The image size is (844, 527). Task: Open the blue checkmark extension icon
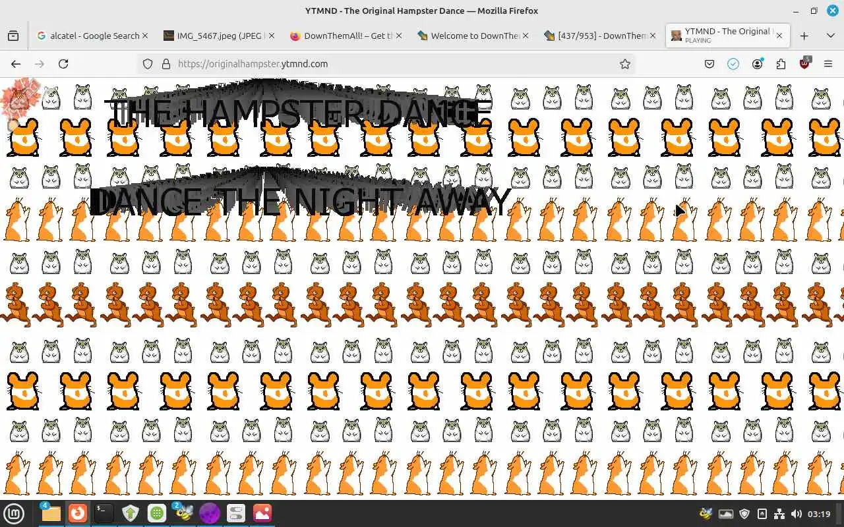point(733,64)
